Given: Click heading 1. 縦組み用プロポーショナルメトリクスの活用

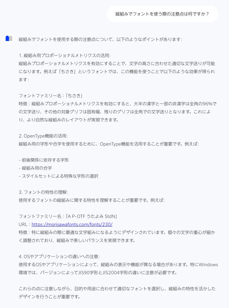Looking at the screenshot, I should (x=65, y=55).
